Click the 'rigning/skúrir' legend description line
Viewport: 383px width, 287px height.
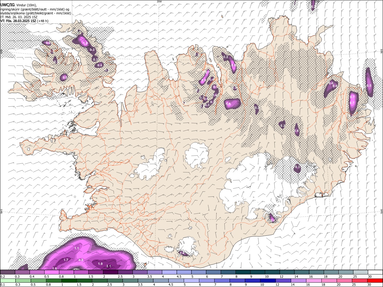[35, 9]
